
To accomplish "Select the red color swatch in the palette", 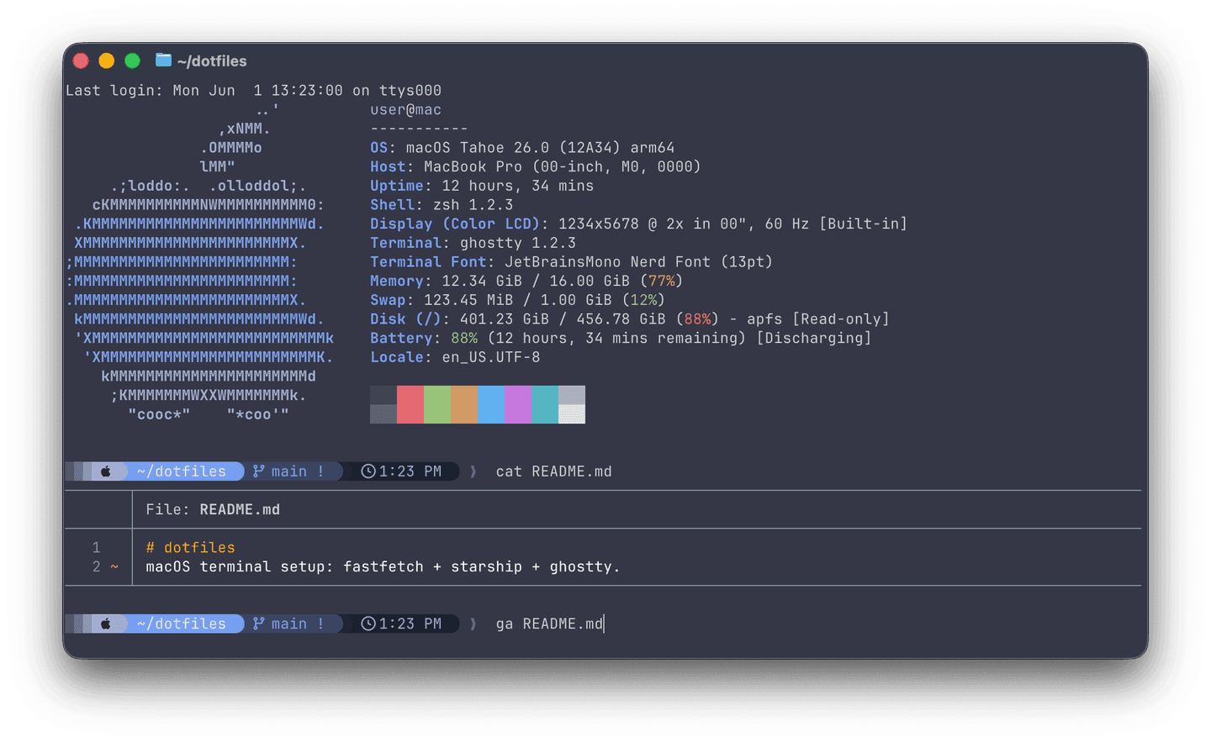I will point(410,404).
